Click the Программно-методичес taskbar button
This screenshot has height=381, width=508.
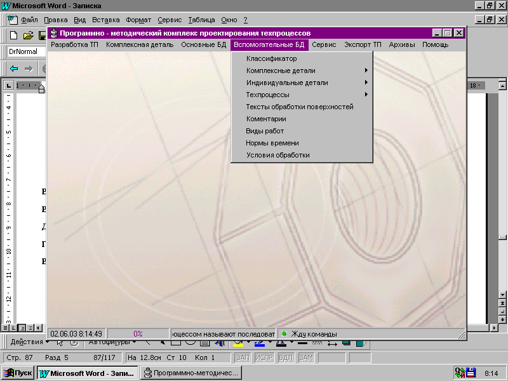coord(192,373)
